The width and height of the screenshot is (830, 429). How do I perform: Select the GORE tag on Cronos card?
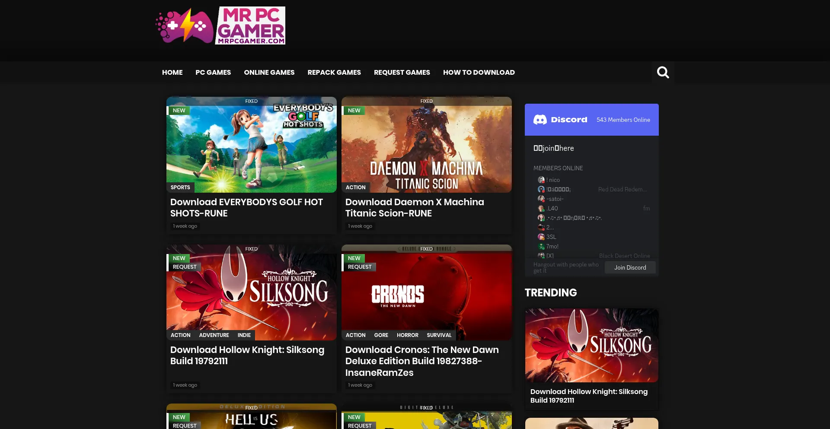[381, 335]
